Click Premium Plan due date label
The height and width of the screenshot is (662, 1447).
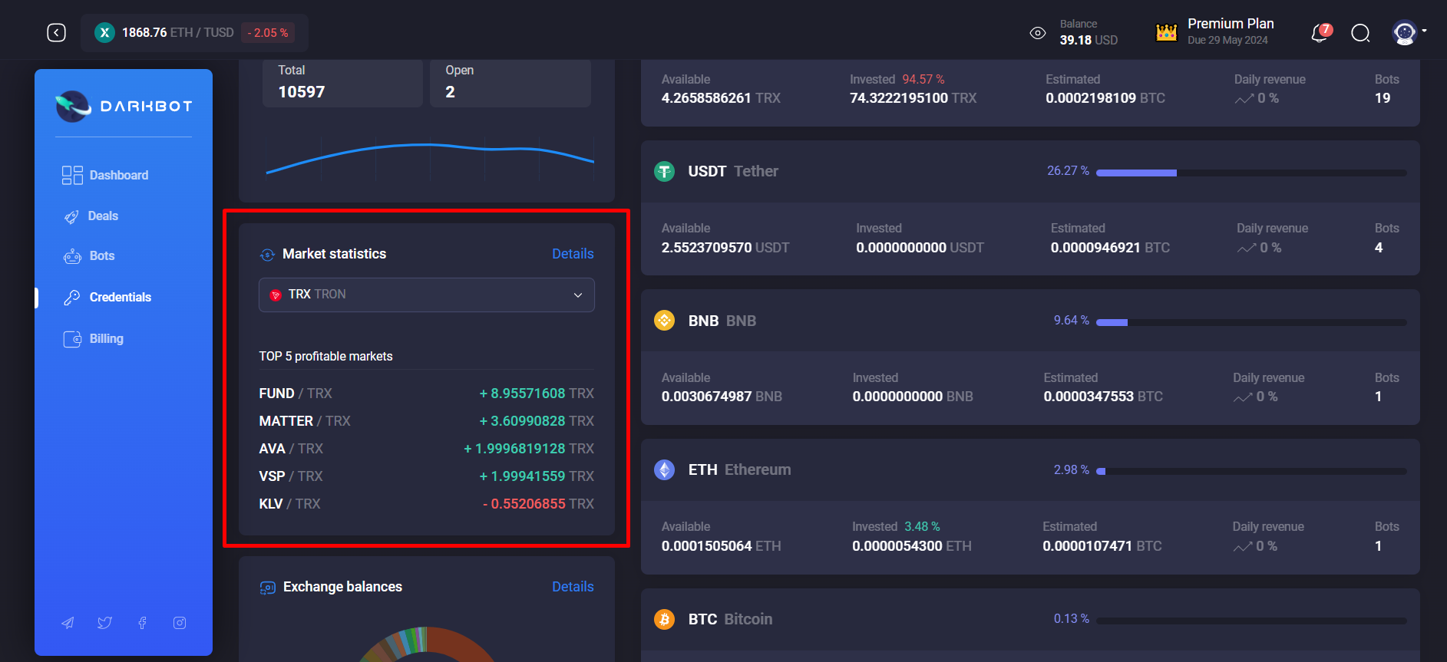pyautogui.click(x=1227, y=41)
